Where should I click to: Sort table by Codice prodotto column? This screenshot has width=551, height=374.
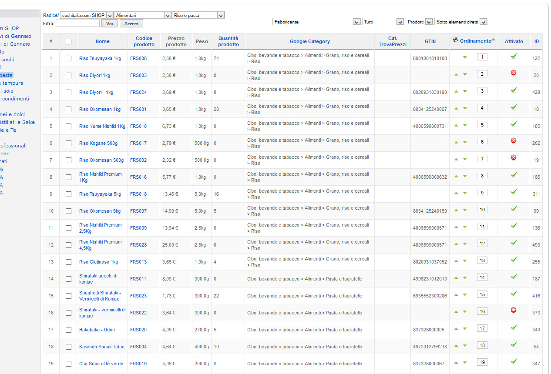tap(144, 41)
